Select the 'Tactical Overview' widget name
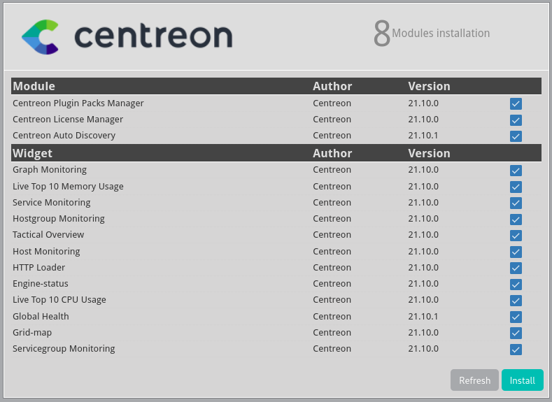The height and width of the screenshot is (402, 552). pyautogui.click(x=48, y=235)
